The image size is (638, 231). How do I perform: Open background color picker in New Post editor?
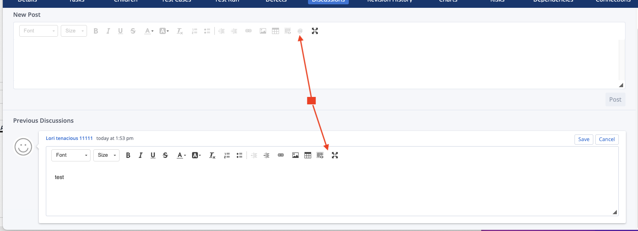(x=164, y=31)
